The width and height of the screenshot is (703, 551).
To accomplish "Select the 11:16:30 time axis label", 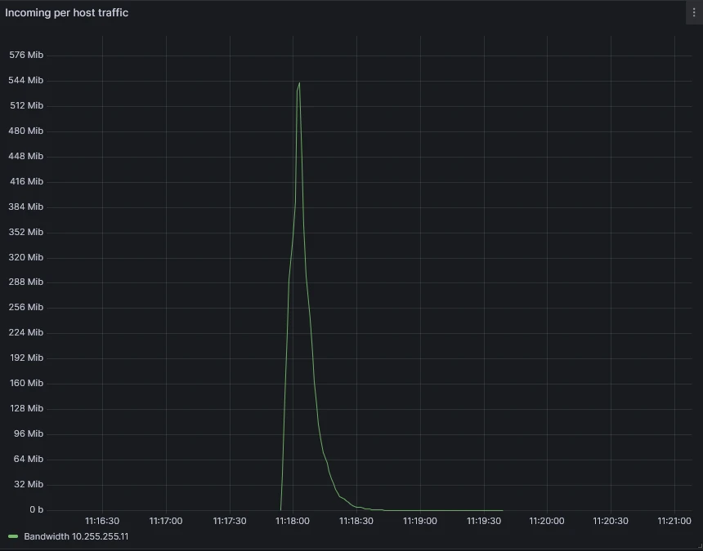I will pos(102,521).
